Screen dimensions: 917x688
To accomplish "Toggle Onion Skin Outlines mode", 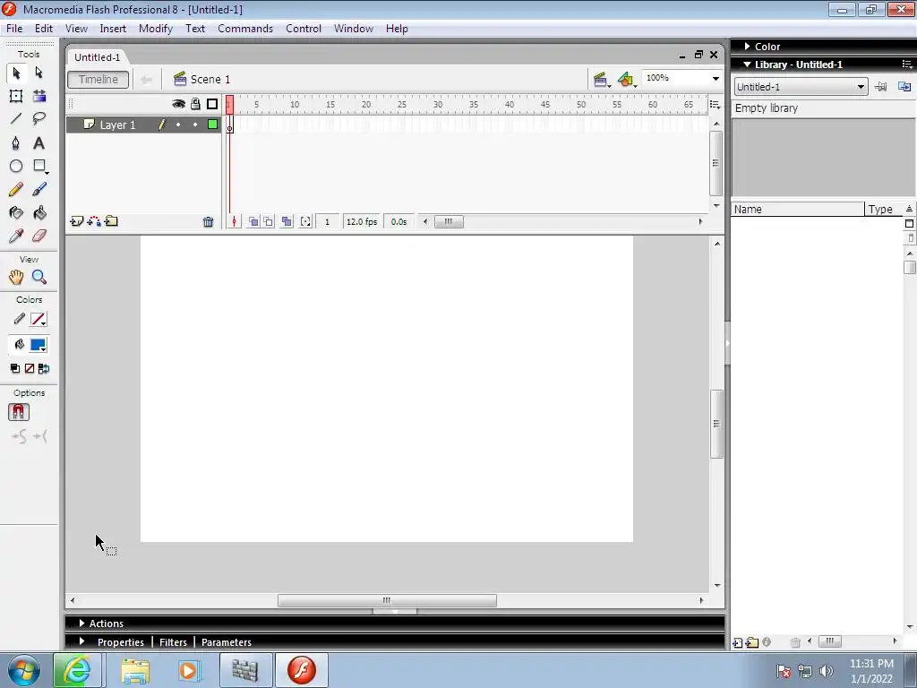I will (x=268, y=222).
